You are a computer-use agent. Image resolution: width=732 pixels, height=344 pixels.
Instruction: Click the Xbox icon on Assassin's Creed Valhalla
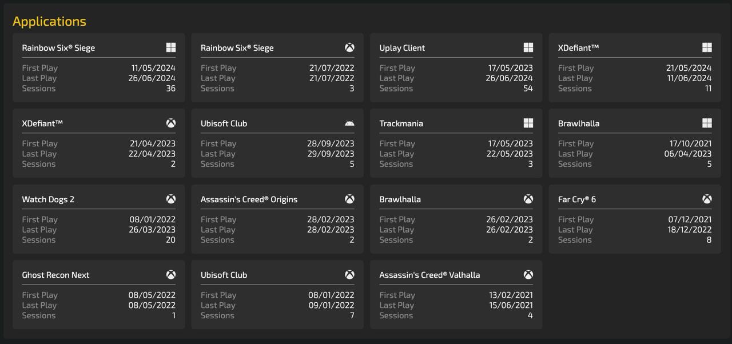tap(528, 275)
